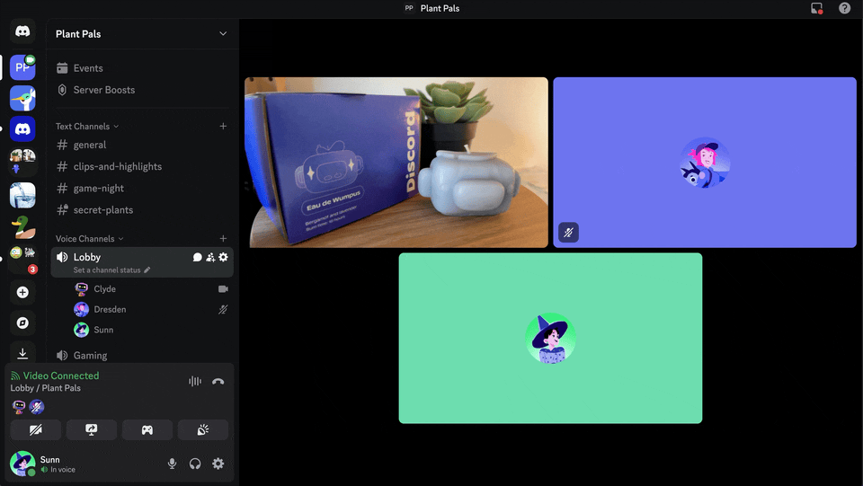Open noise suppression waveform icon

click(x=195, y=382)
